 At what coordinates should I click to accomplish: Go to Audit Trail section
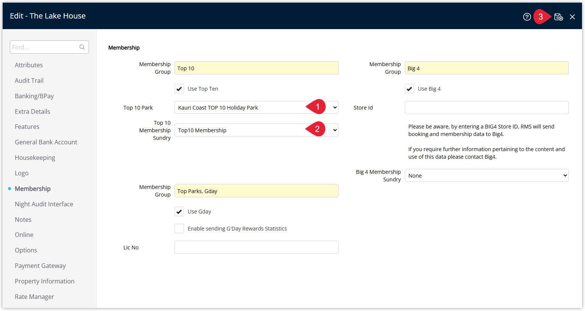[29, 80]
